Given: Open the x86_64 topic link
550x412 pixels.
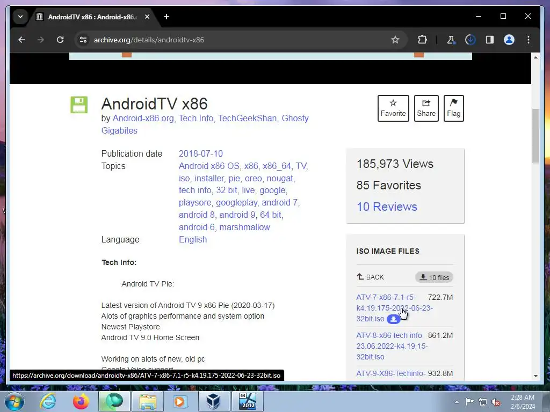Looking at the screenshot, I should click(277, 166).
